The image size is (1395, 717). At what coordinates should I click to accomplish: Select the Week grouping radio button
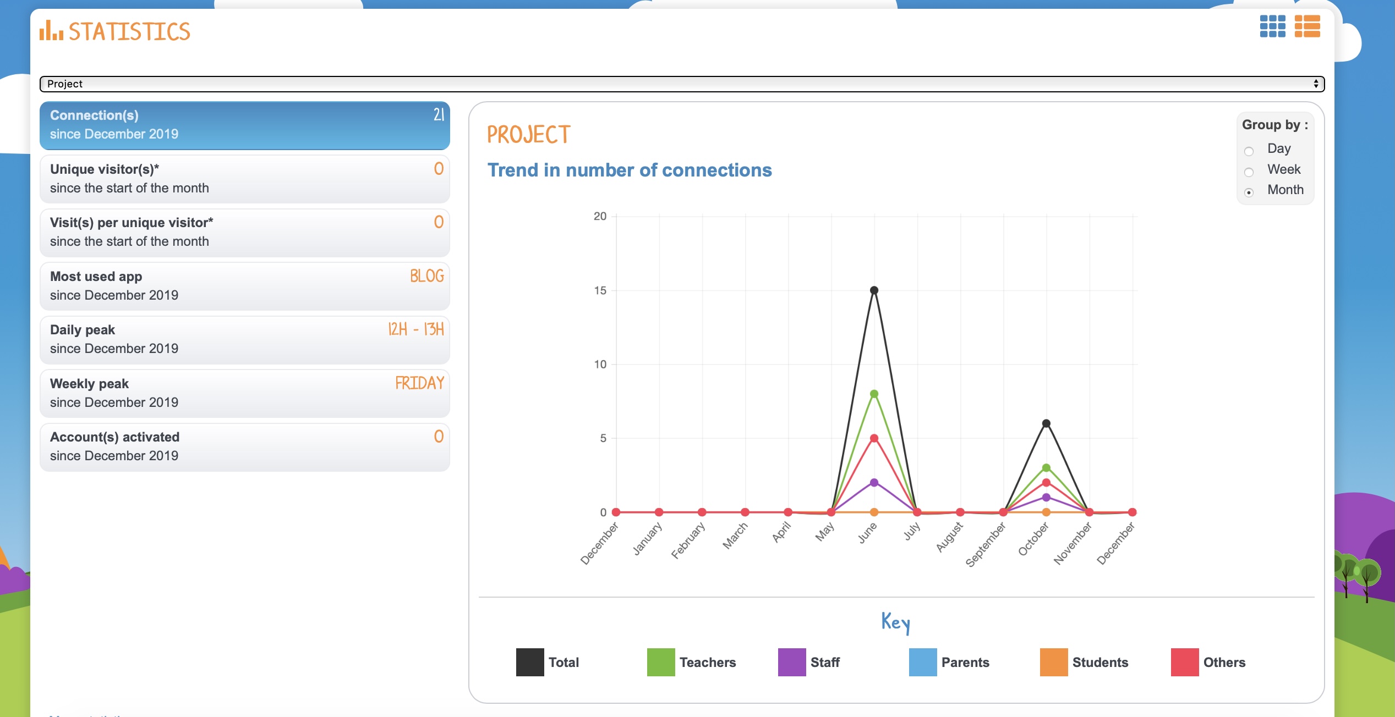[1249, 172]
